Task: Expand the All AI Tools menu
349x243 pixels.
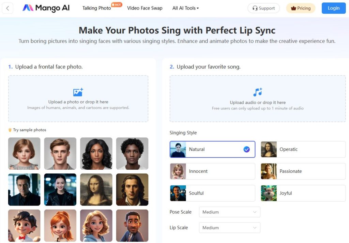Action: 185,8
